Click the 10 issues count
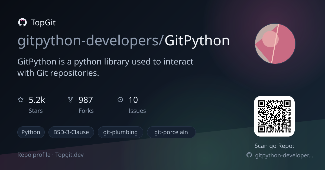Viewport: 325px width, 170px height. tap(133, 100)
